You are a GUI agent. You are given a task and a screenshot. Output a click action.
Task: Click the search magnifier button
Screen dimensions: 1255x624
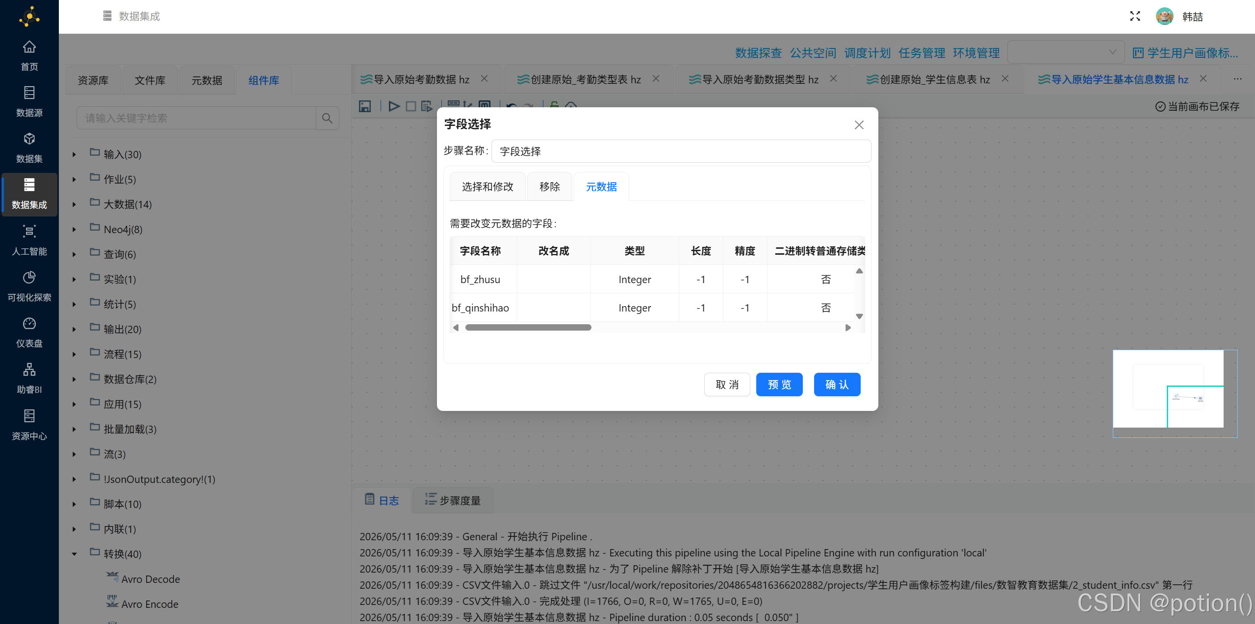[x=327, y=118]
